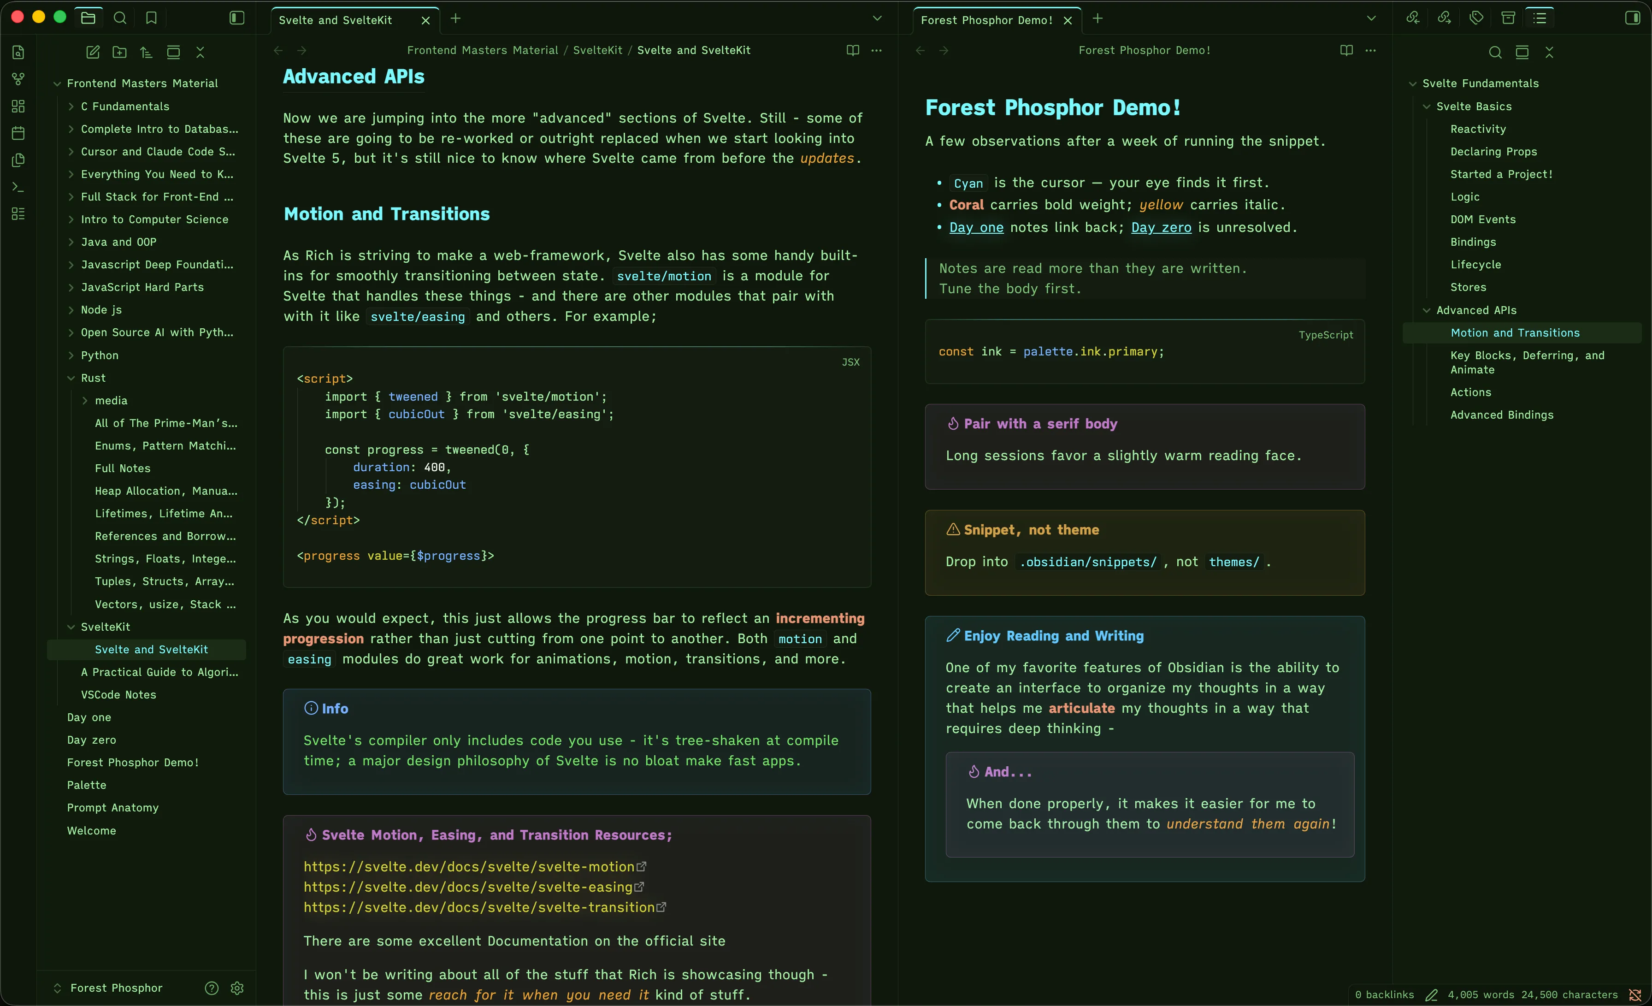
Task: Switch to Svelte and SvelteKit tab
Action: 335,20
